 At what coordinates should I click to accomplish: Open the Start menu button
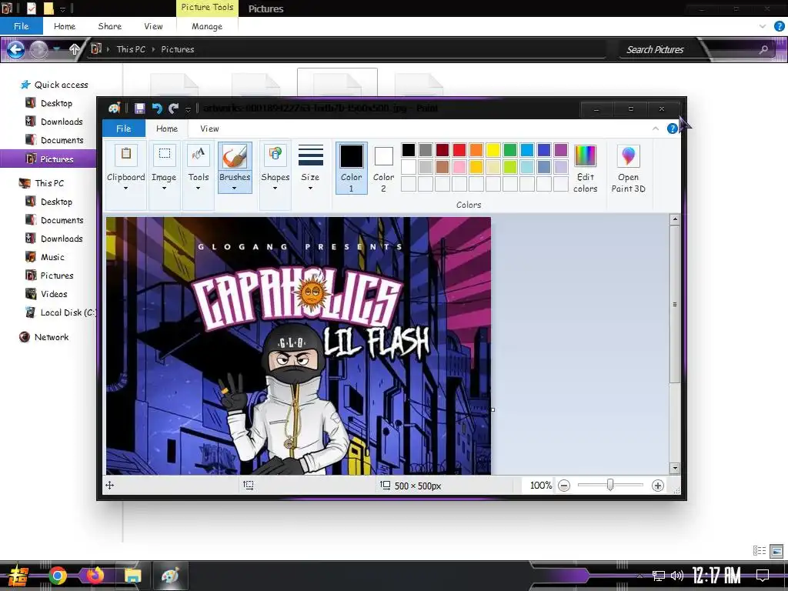click(x=18, y=576)
